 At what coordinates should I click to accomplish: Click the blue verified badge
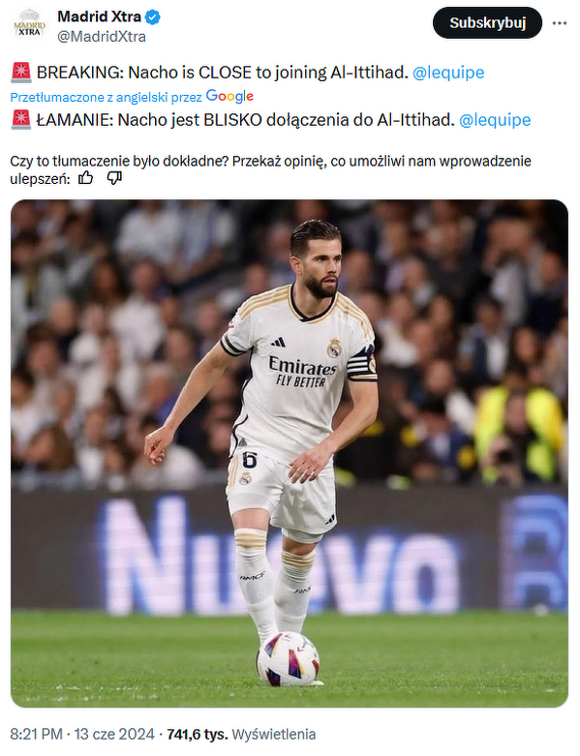(x=153, y=17)
